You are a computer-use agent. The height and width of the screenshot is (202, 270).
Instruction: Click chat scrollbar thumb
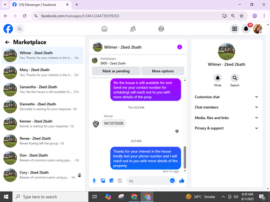tap(185, 158)
